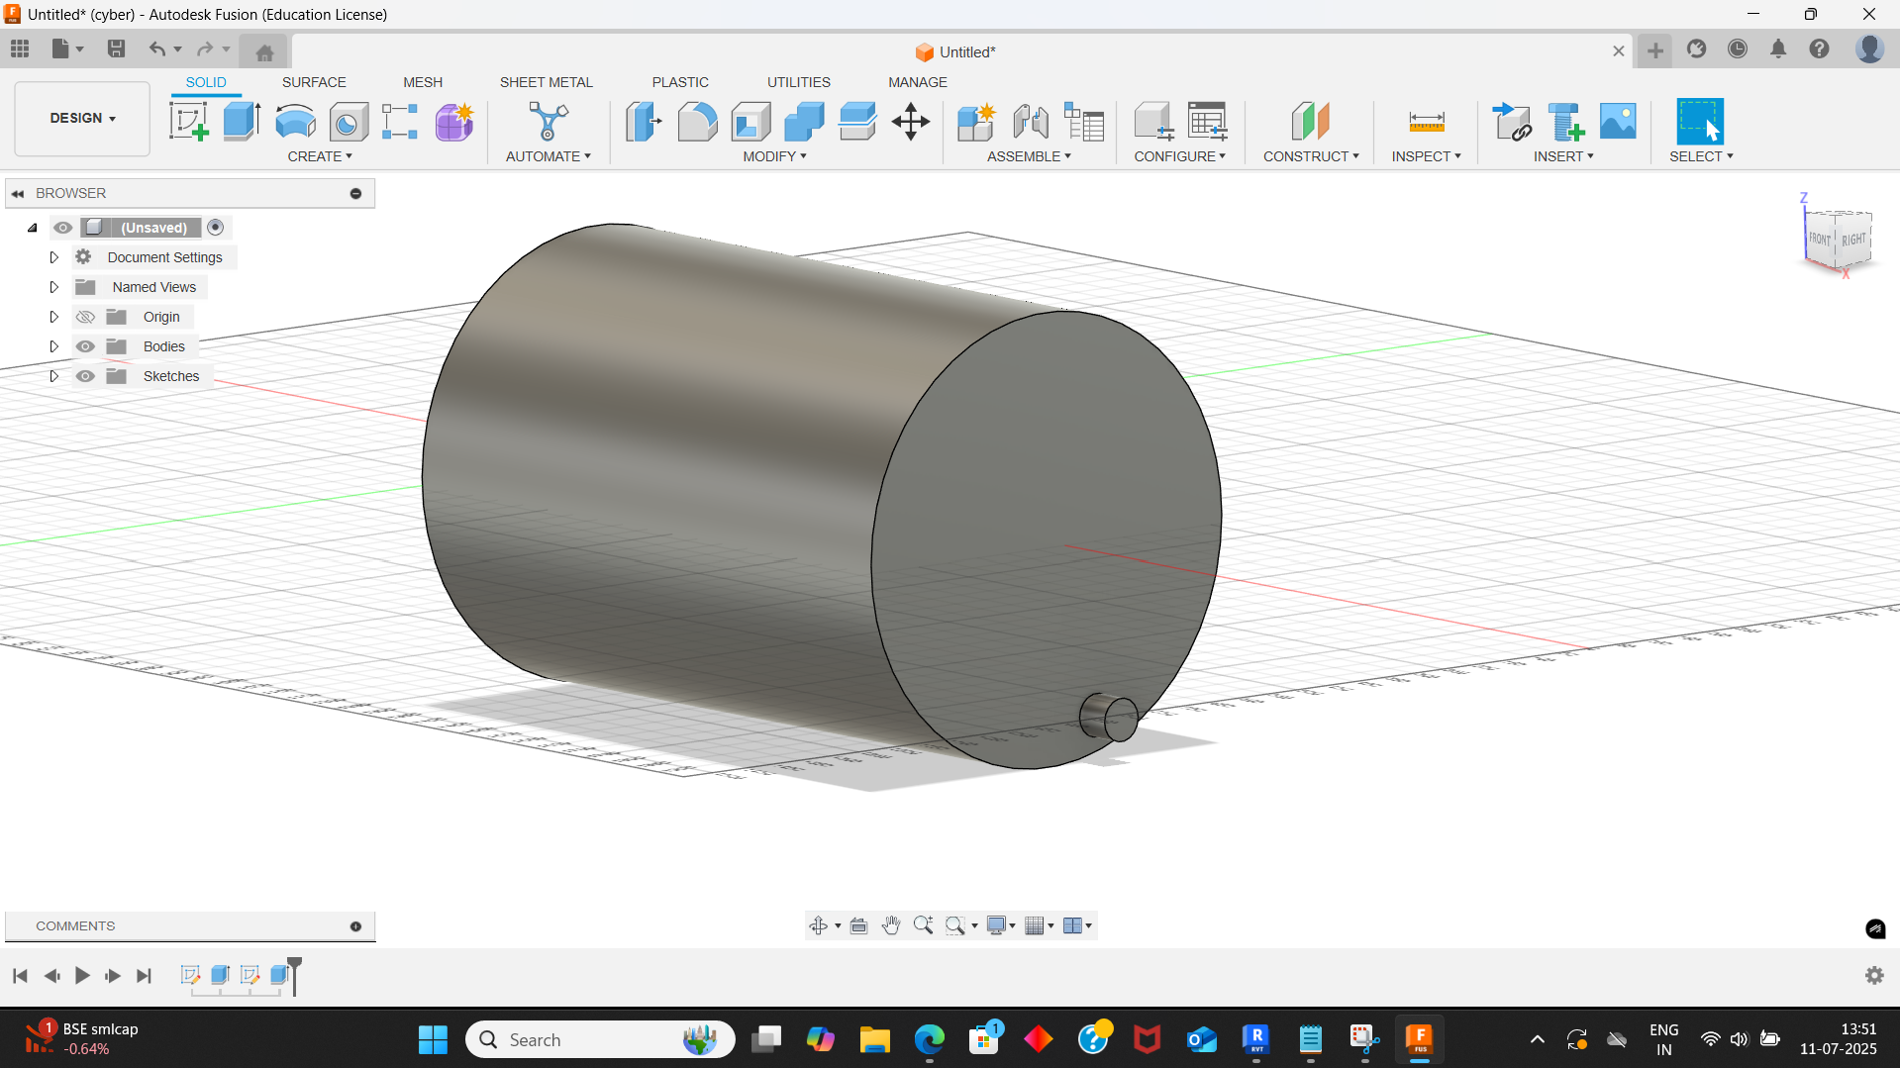The image size is (1900, 1068).
Task: Open the CONSTRUCT dropdown menu
Action: click(x=1310, y=156)
